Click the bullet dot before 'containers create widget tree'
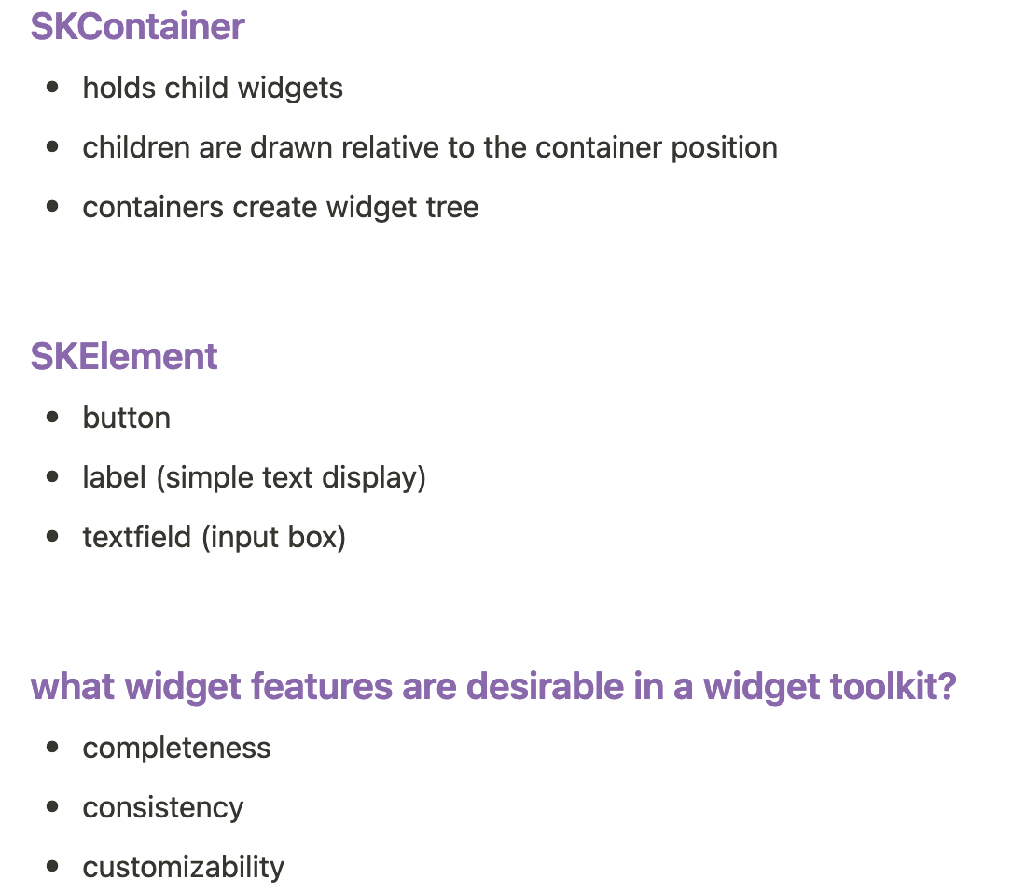This screenshot has height=893, width=1011. pyautogui.click(x=52, y=207)
